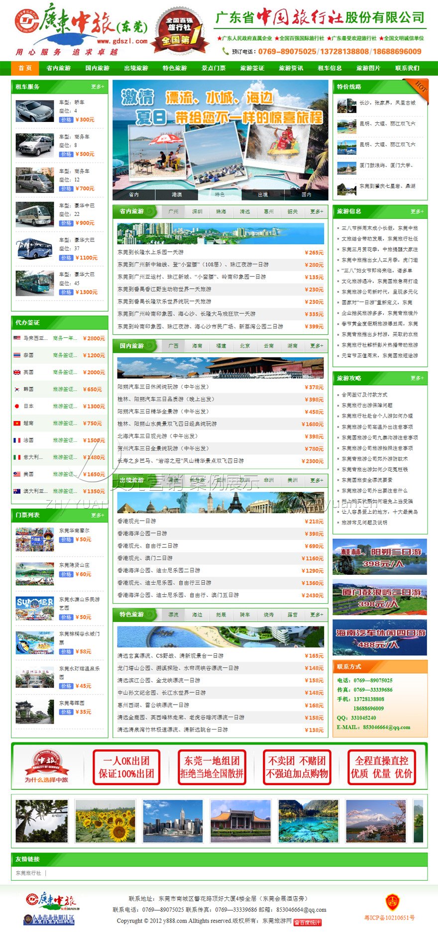Click the USA flag icon in visa list
Screen dimensions: 438x944
(17, 474)
